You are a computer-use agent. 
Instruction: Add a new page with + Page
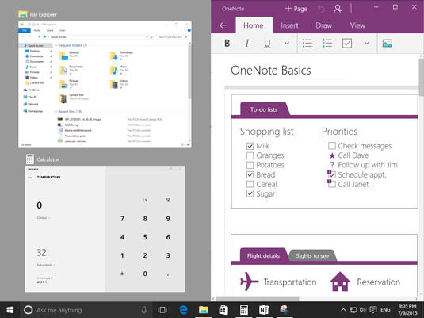(296, 9)
